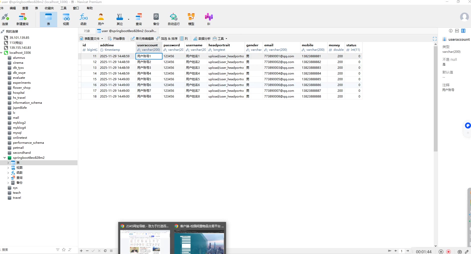
Task: Open the 备份 (Backup) toolbar icon
Action: pyautogui.click(x=156, y=19)
